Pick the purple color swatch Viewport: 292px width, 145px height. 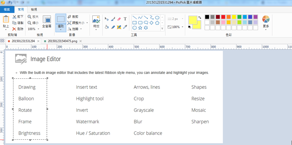256,17
